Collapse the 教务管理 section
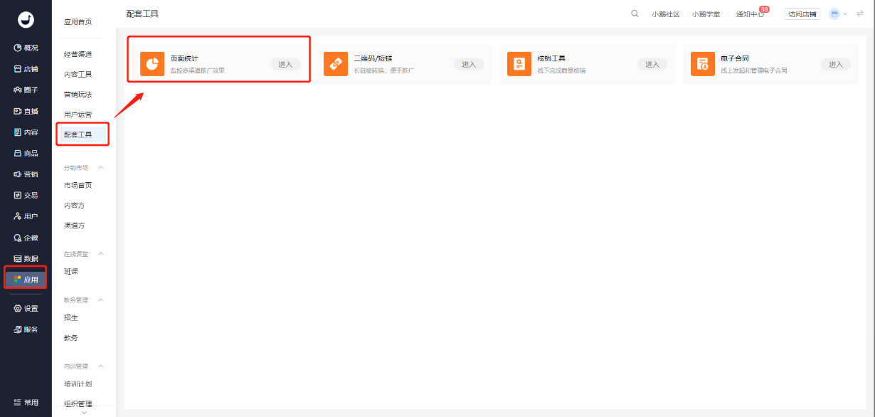This screenshot has width=875, height=417. (100, 299)
